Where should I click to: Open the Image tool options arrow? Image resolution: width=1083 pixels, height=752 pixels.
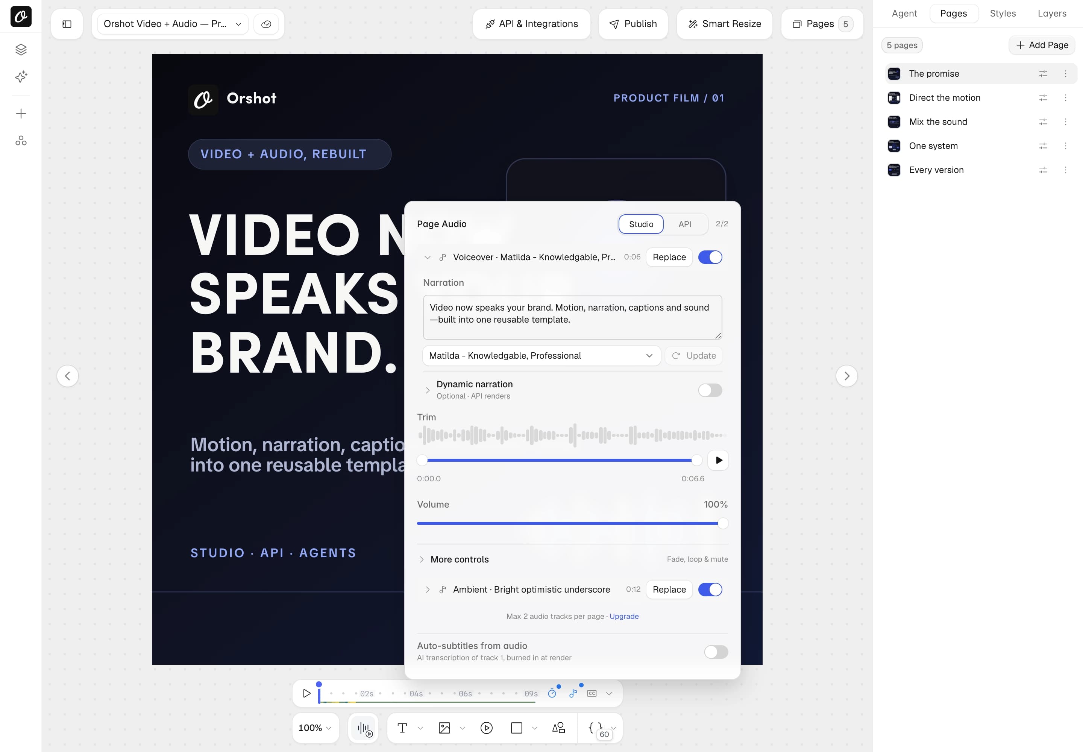pyautogui.click(x=462, y=728)
